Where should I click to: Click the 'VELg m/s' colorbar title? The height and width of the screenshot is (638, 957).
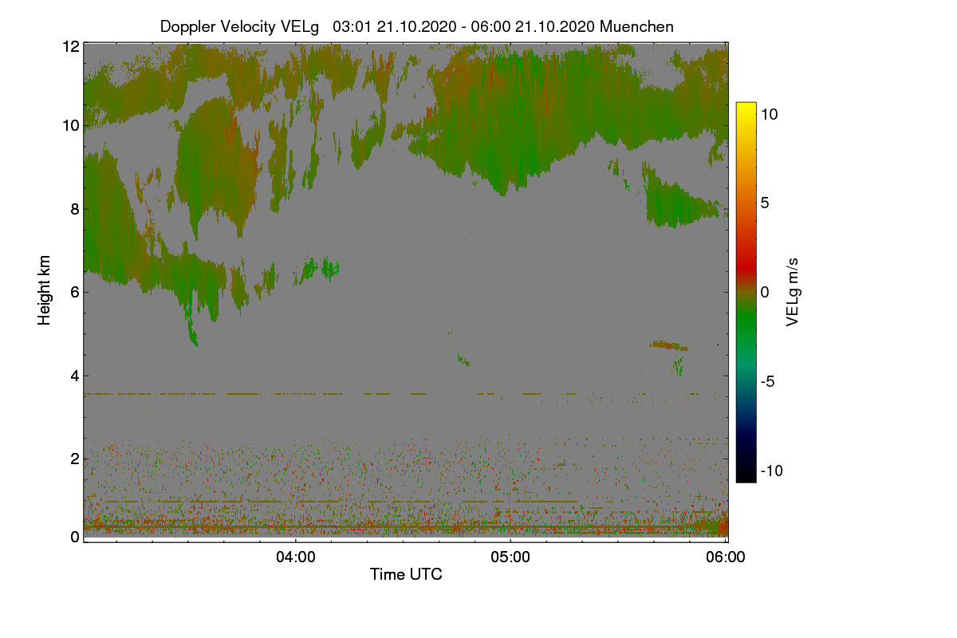[792, 292]
